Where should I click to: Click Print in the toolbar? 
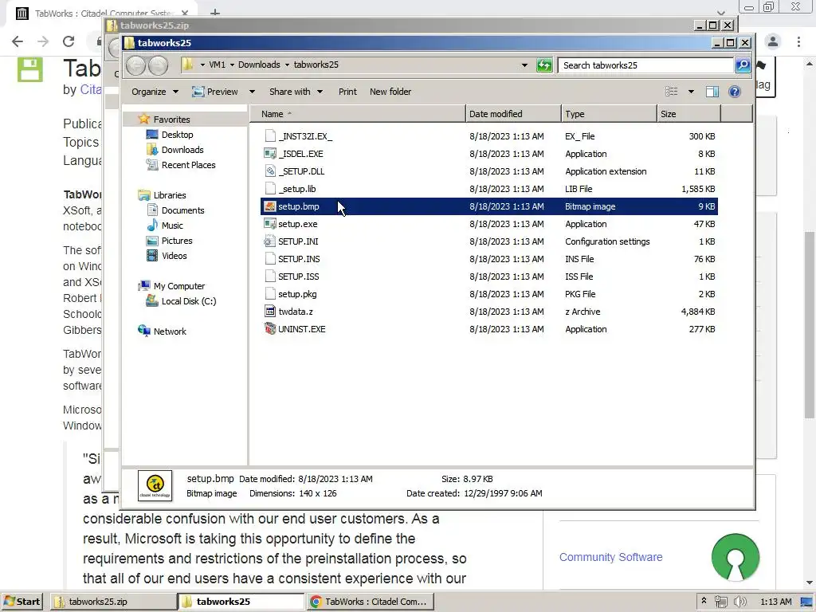click(x=347, y=92)
